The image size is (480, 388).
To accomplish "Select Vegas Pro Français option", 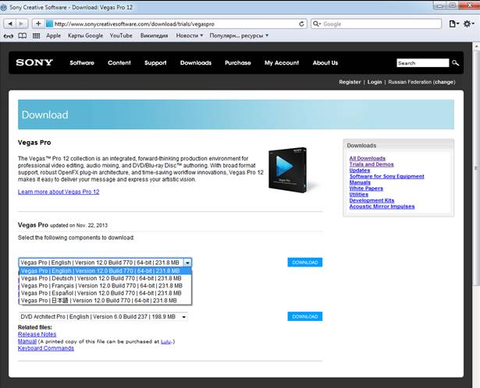I will [x=105, y=286].
